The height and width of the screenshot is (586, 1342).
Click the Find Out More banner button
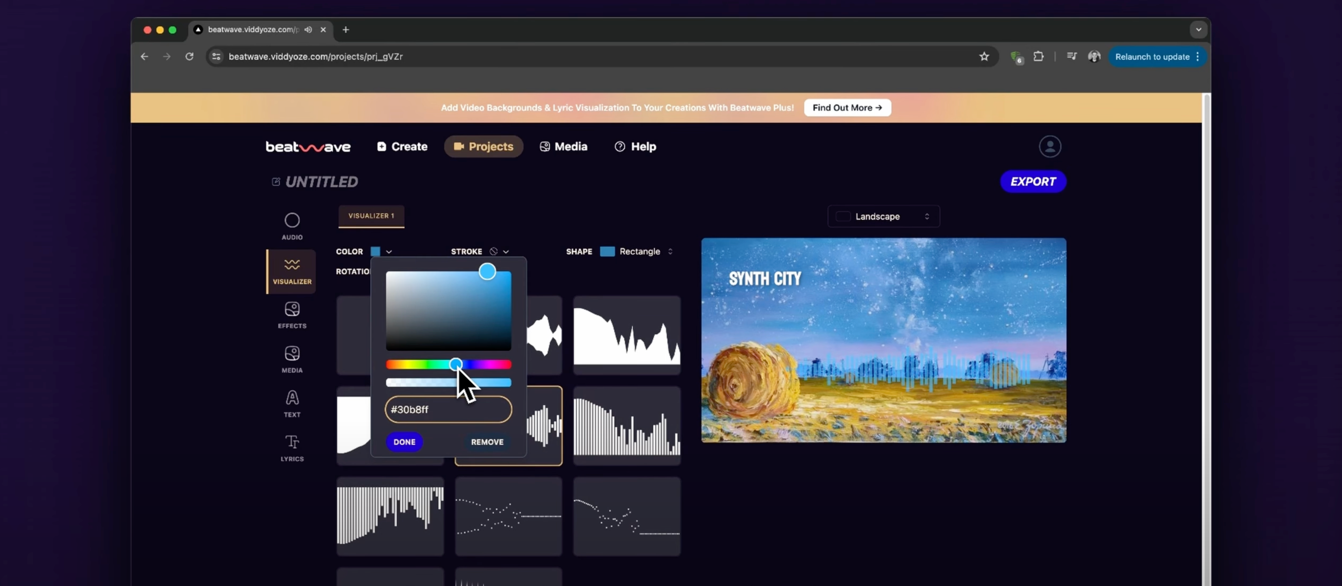(847, 108)
